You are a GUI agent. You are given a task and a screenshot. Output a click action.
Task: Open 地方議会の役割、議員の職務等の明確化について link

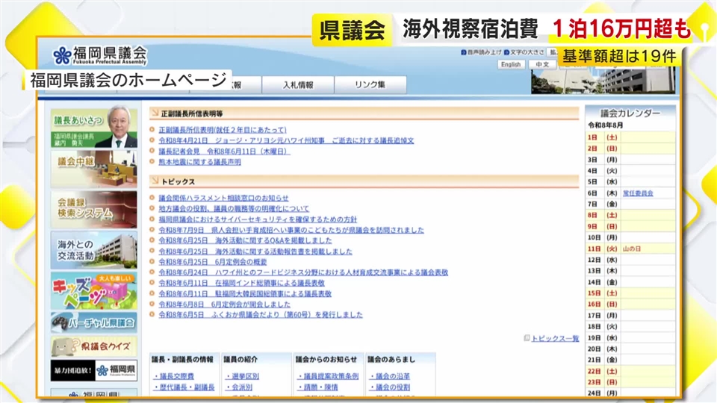[x=234, y=208]
